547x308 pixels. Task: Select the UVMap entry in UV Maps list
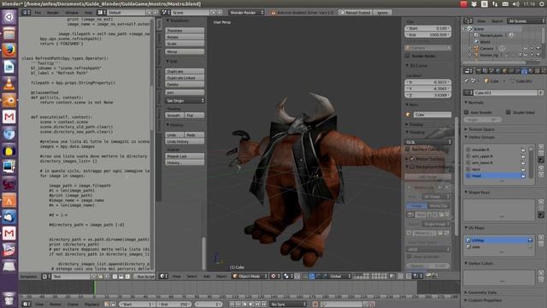[x=499, y=240]
